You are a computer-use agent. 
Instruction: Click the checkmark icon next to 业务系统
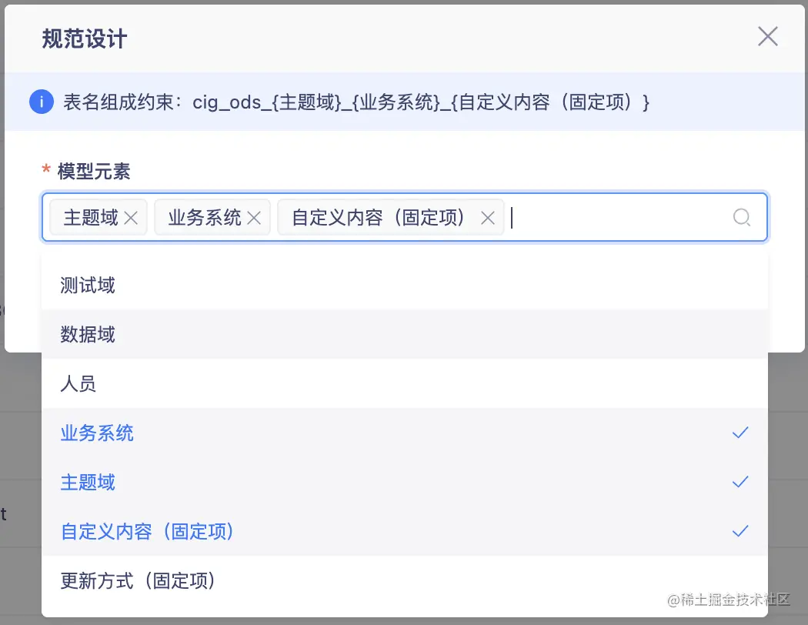click(x=740, y=433)
